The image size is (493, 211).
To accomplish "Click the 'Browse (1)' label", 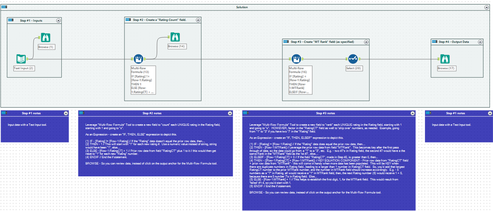I will [x=46, y=47].
